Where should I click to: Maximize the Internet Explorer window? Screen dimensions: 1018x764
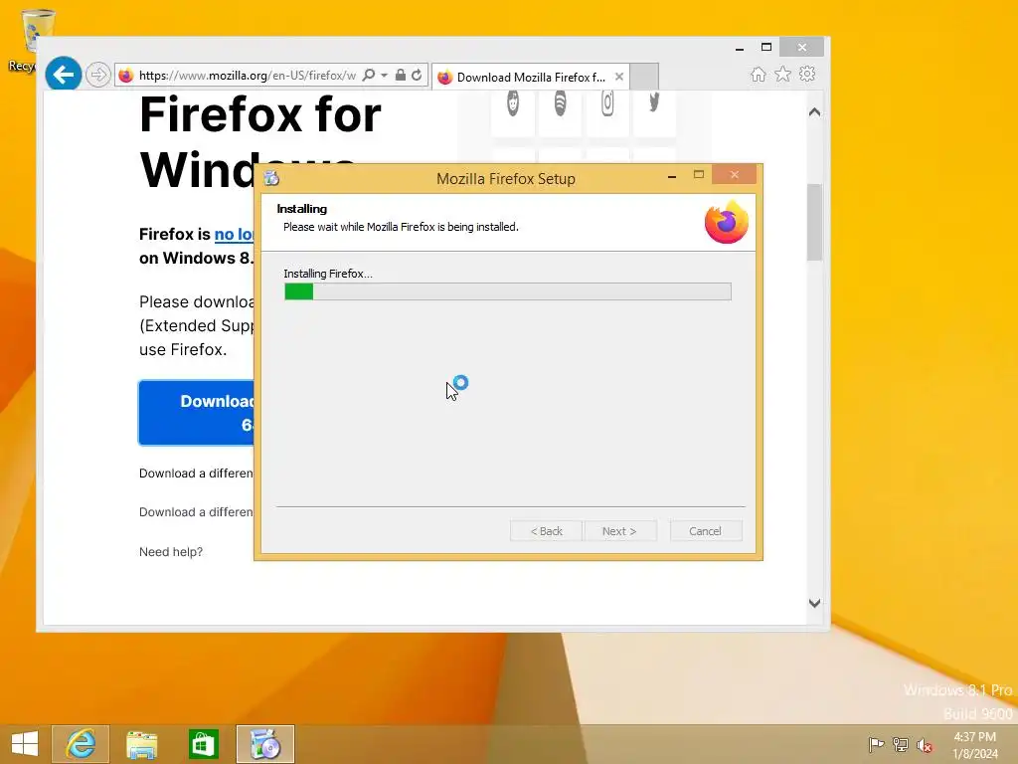[766, 48]
